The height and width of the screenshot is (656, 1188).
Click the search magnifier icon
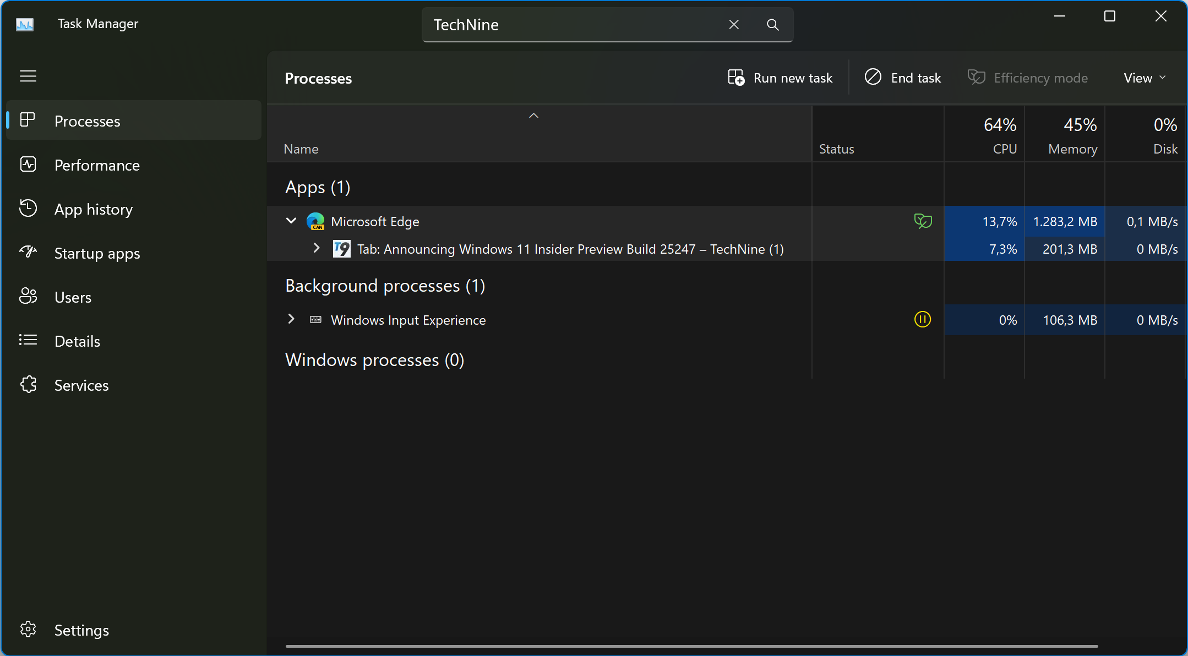coord(772,25)
